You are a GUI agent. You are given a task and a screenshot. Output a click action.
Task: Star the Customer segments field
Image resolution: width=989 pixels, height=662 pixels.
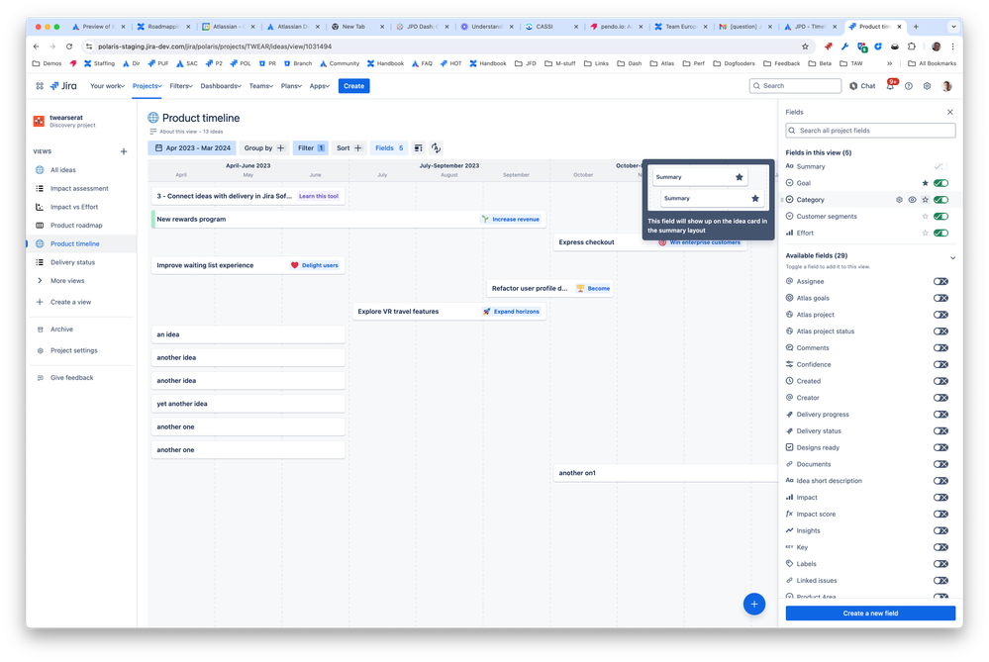point(926,217)
